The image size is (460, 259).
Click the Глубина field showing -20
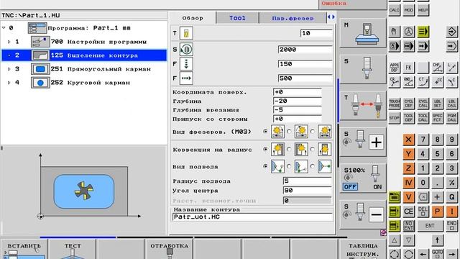coord(298,101)
